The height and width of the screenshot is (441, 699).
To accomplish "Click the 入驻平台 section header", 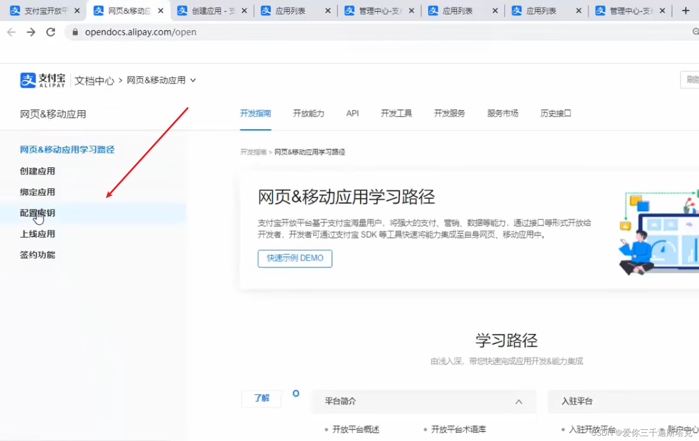I will click(623, 401).
